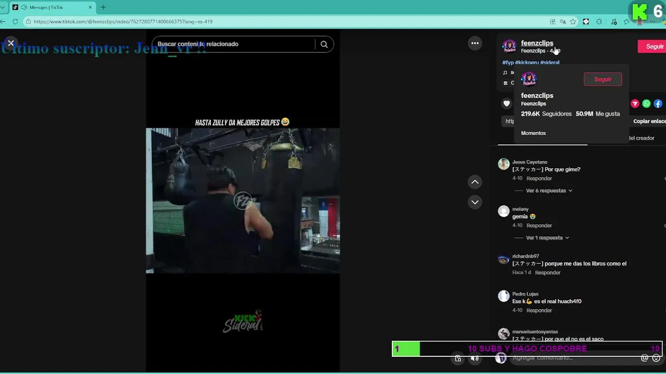
Task: Open the three-dots more options menu
Action: [475, 44]
